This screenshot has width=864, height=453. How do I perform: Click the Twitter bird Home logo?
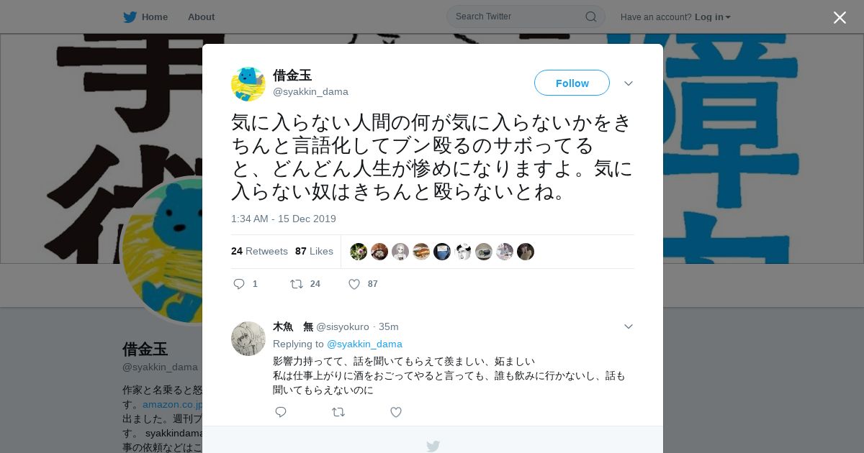coord(130,17)
